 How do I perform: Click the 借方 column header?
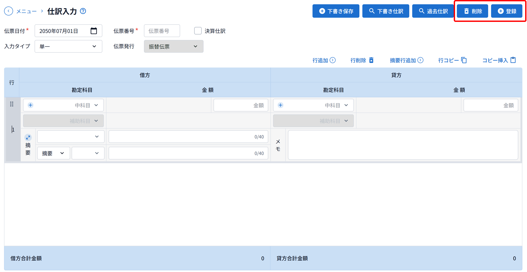click(145, 75)
